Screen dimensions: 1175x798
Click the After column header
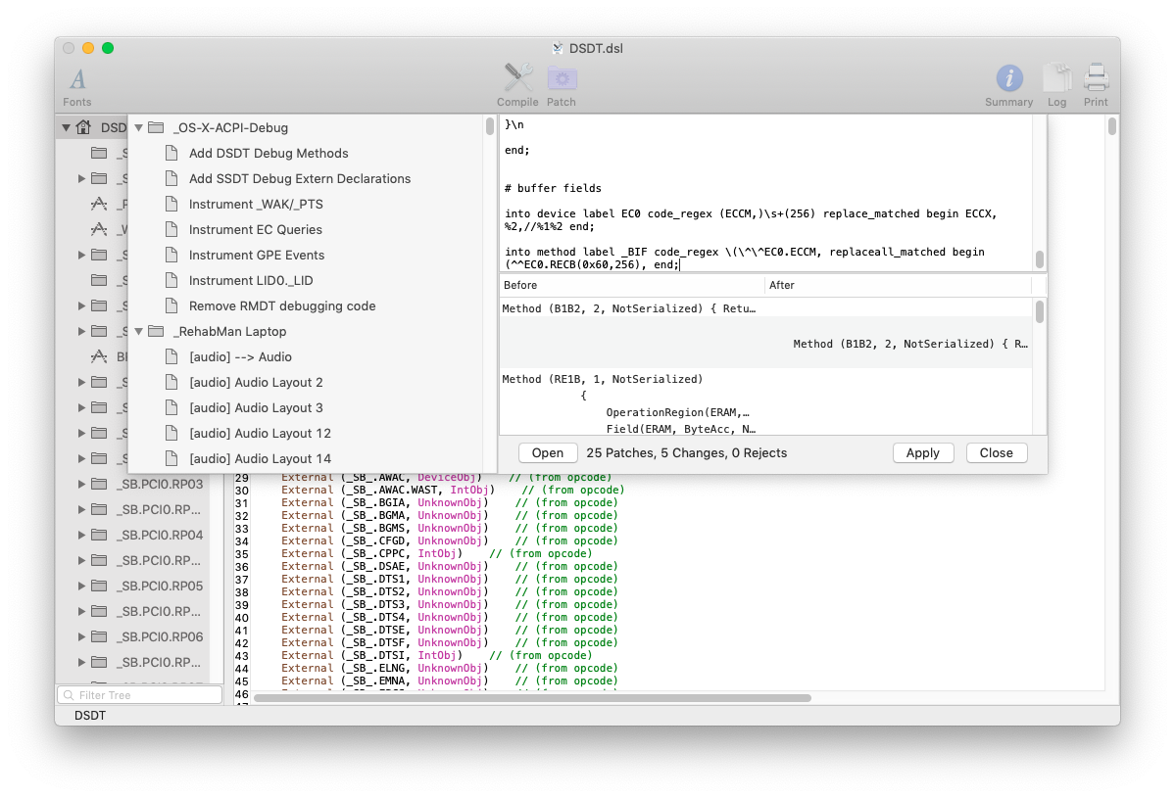point(898,285)
